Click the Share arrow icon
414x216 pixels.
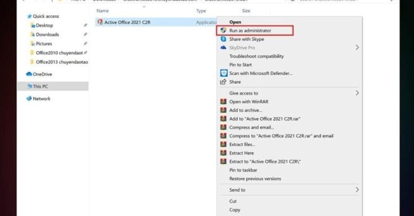[223, 82]
